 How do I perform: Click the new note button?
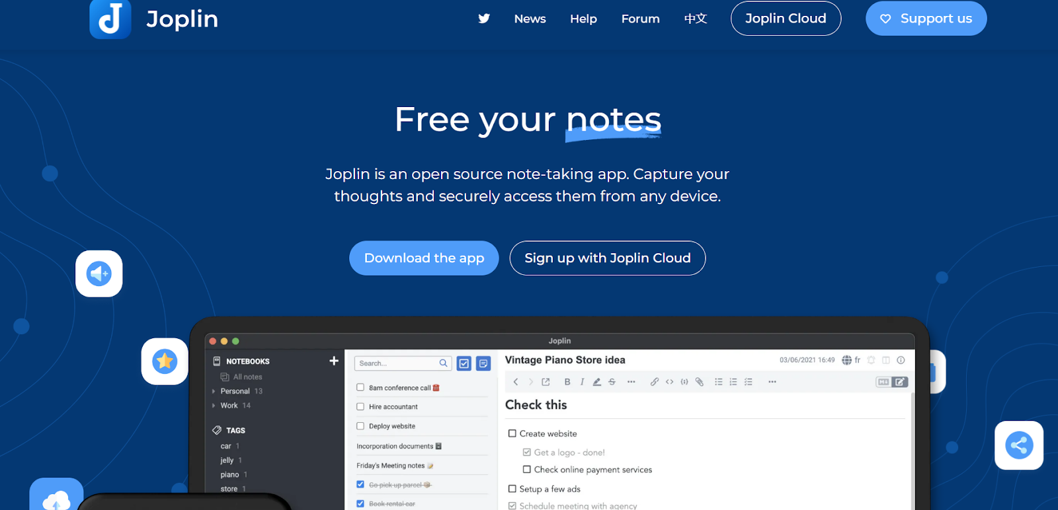coord(483,363)
